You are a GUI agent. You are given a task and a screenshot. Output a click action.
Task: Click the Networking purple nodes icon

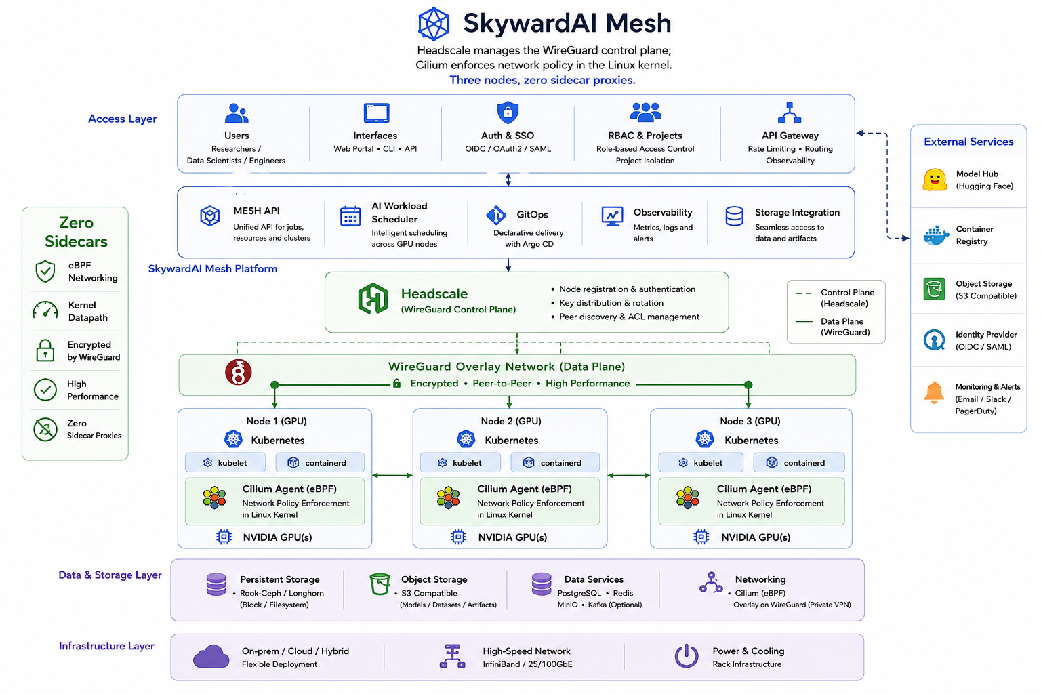[x=711, y=582]
